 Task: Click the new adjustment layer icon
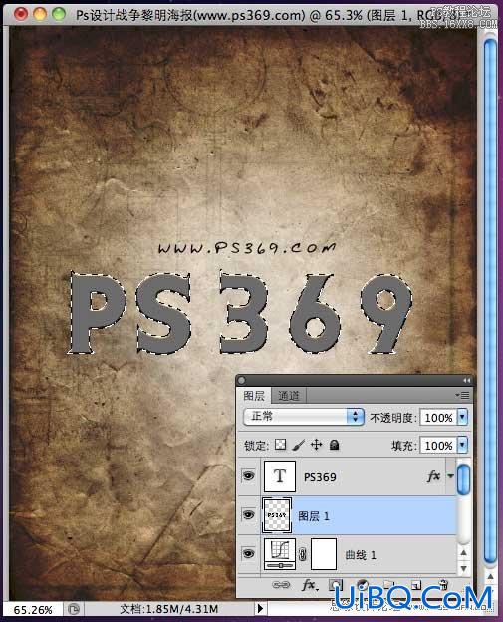(362, 585)
